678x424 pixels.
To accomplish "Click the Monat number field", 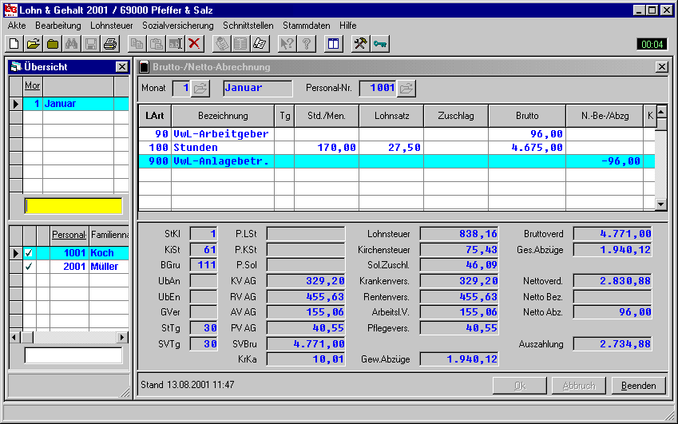I will 181,88.
